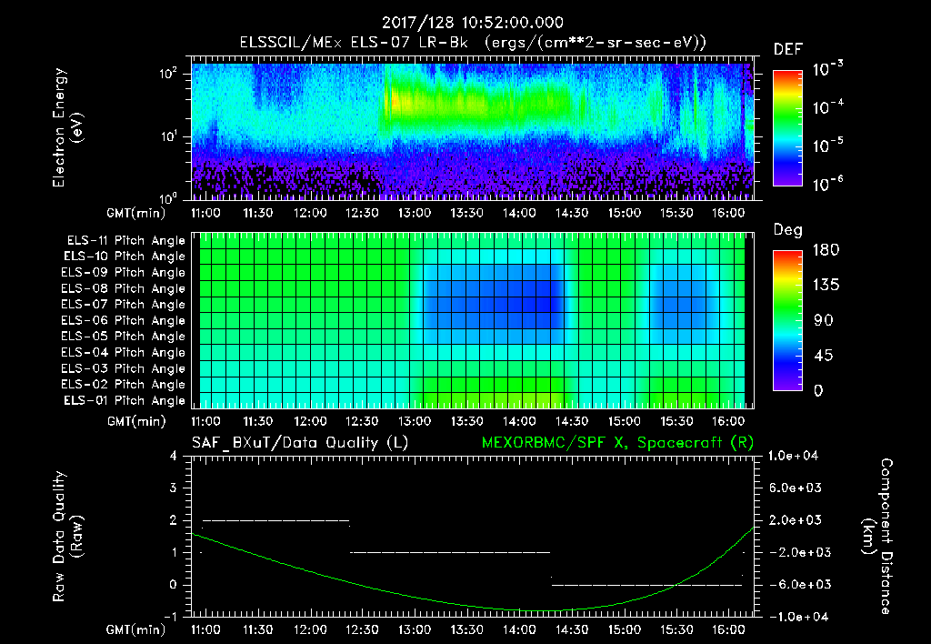
Task: Click the raw data quality tick value 4
Action: coord(174,457)
